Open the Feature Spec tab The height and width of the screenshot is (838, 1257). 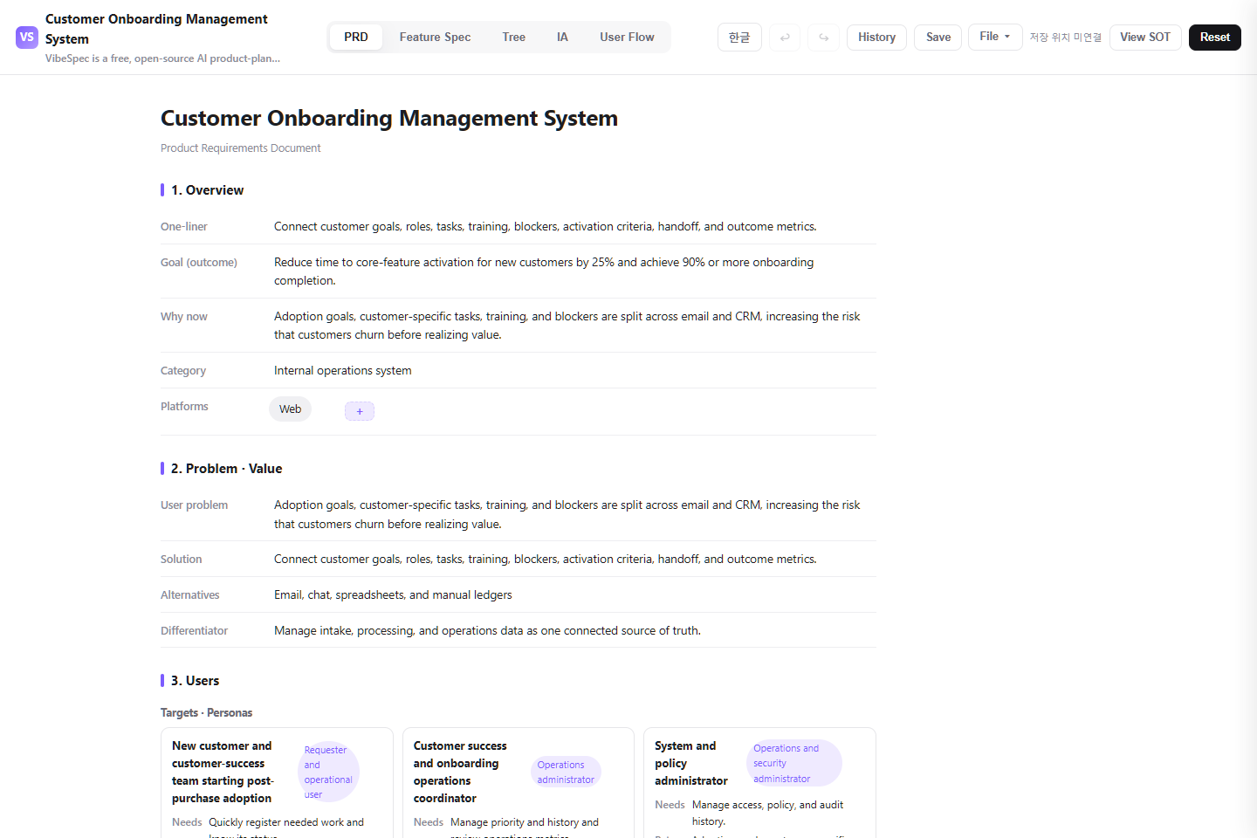[x=435, y=38]
